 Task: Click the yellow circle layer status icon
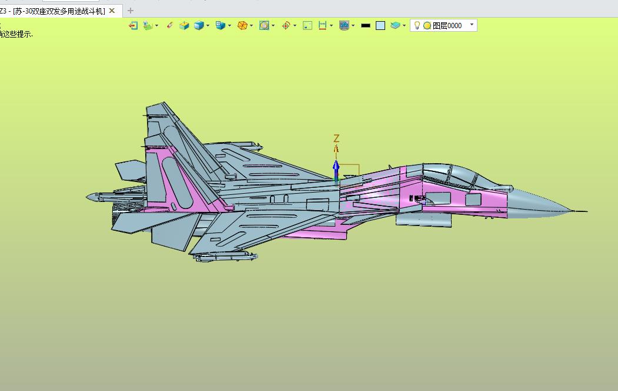[x=427, y=26]
